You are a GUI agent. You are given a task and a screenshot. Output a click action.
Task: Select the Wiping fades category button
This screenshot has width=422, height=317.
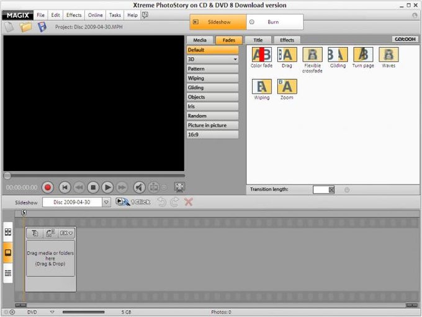212,78
